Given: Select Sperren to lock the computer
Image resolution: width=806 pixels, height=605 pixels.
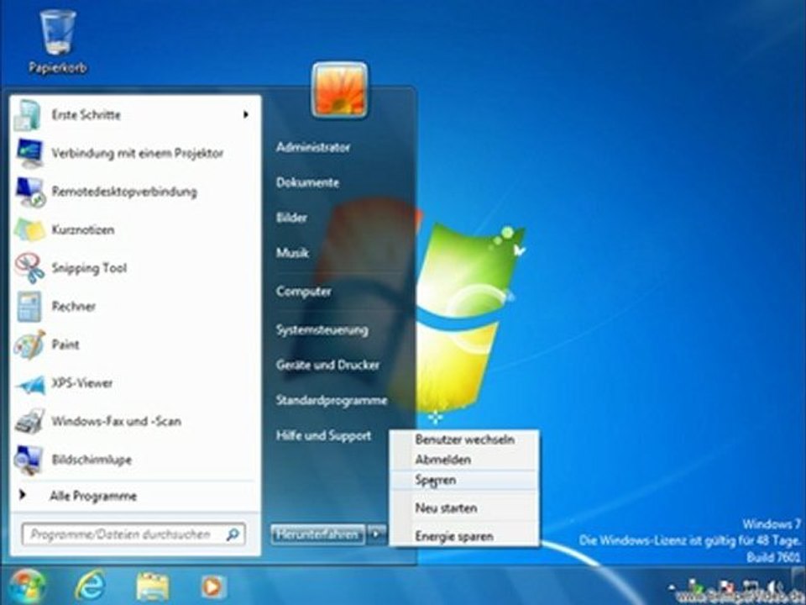Looking at the screenshot, I should [x=464, y=480].
